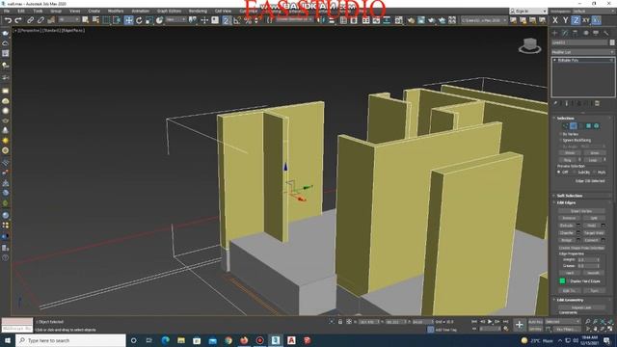Click the object color swatch beside name
The image size is (617, 347).
(612, 42)
